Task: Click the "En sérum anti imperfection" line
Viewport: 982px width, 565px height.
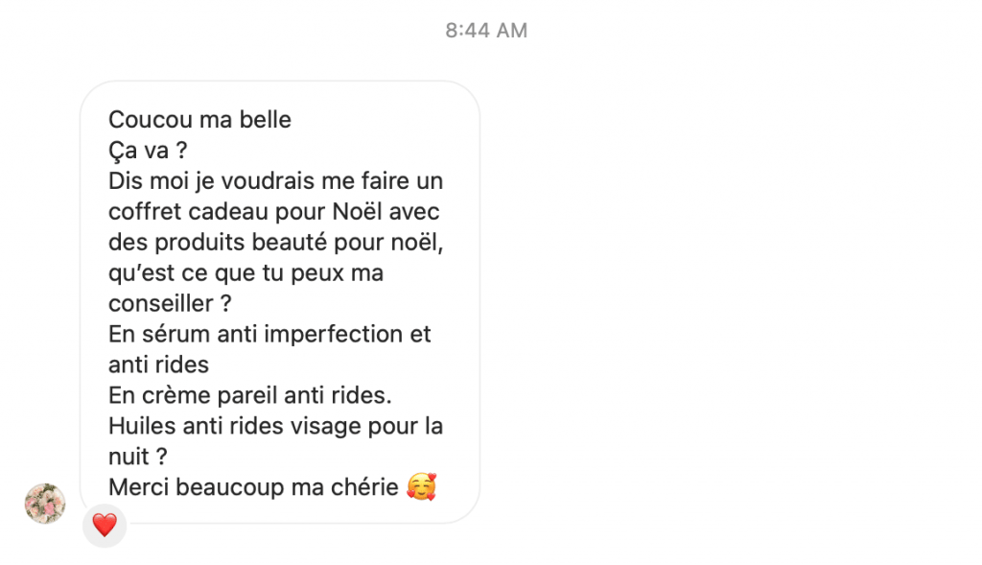Action: click(x=269, y=334)
